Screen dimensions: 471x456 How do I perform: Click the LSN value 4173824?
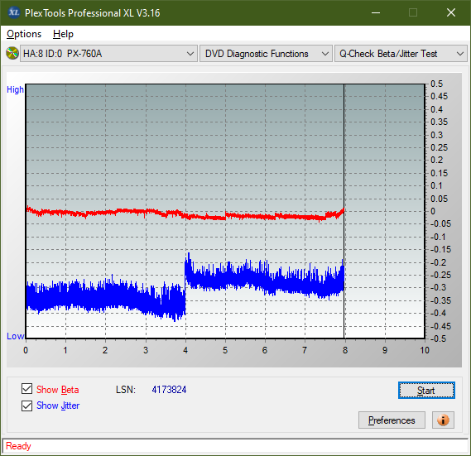169,390
